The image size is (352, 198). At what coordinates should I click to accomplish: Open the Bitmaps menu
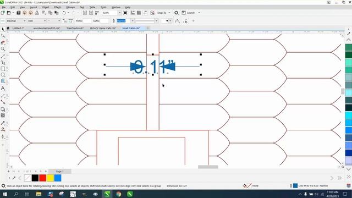click(x=70, y=7)
